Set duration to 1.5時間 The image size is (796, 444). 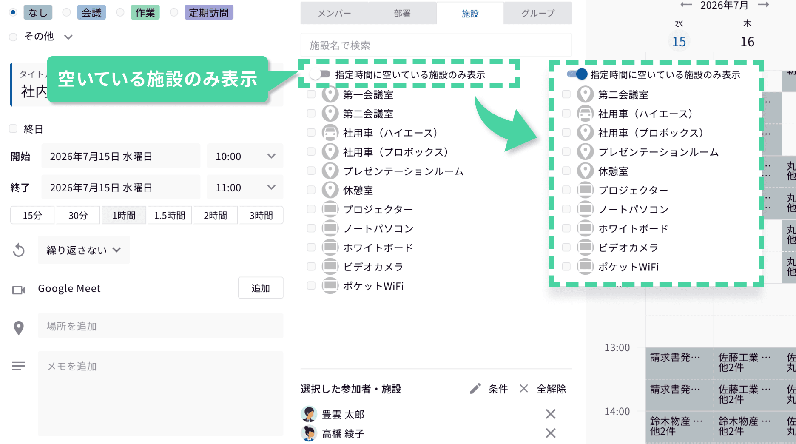pos(170,215)
